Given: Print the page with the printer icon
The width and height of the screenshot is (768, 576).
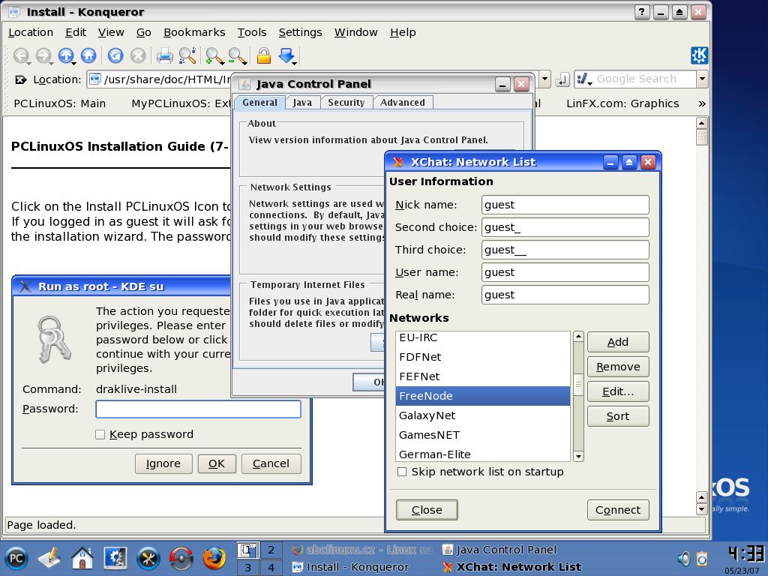Looking at the screenshot, I should (164, 55).
